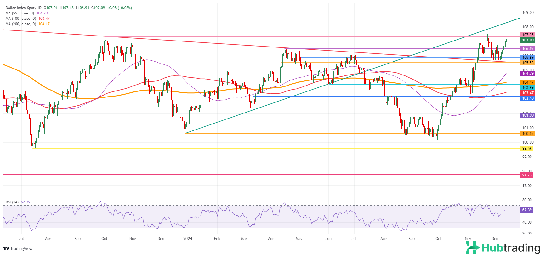
Task: Select the 2024 marker on time axis
Action: tap(188, 239)
